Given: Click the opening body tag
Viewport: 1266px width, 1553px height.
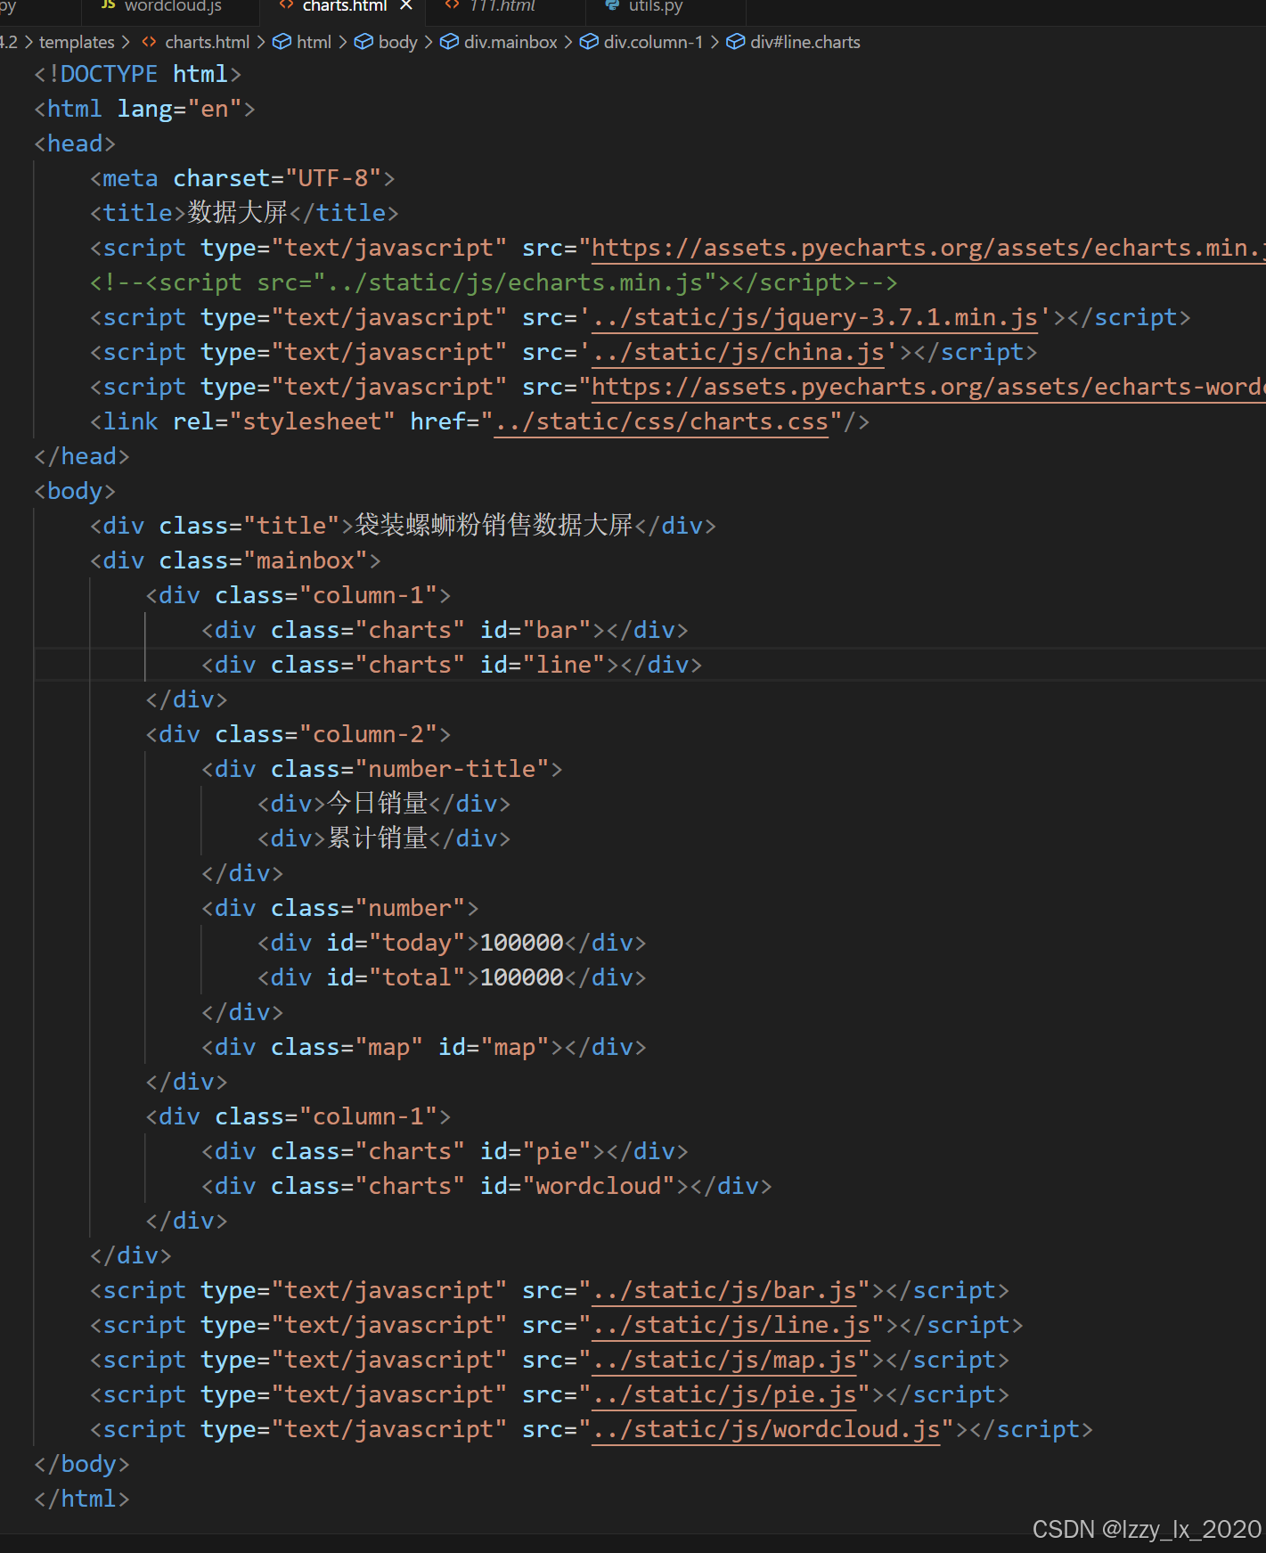Looking at the screenshot, I should click(x=75, y=491).
